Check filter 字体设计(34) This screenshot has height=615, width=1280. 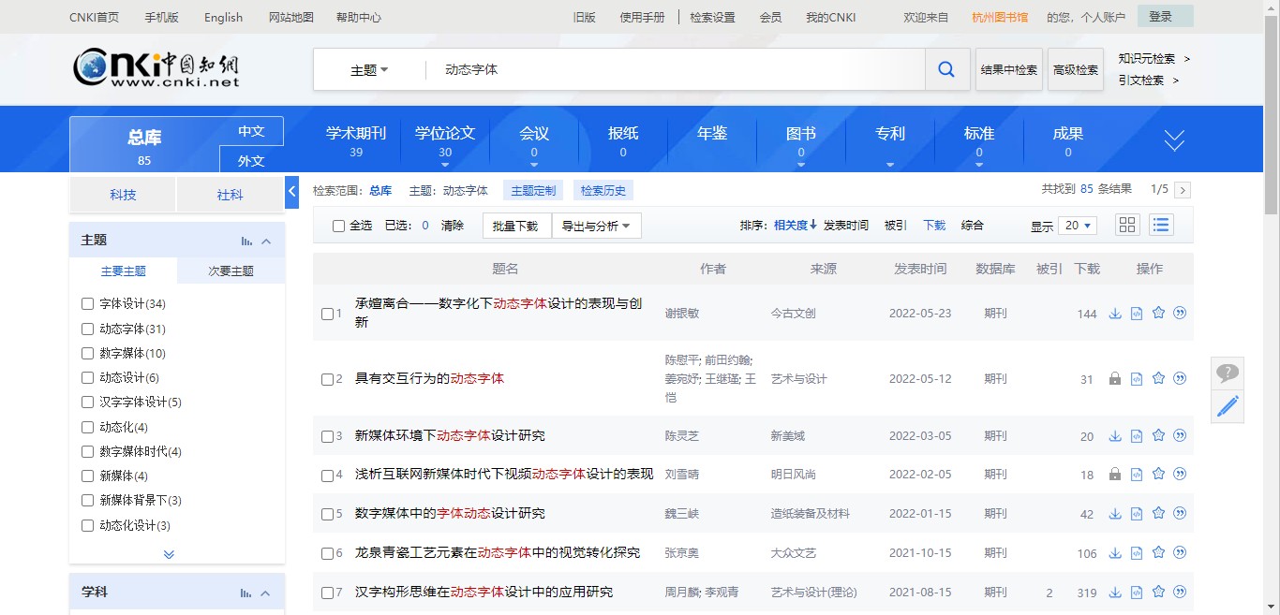point(87,304)
